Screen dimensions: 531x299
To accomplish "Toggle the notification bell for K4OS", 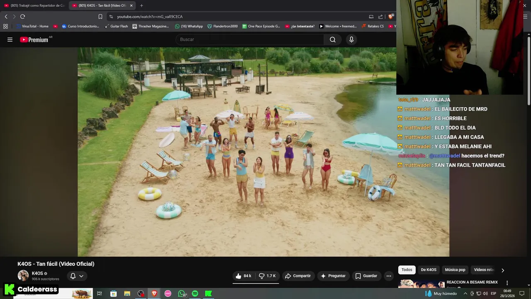I will 77,276.
